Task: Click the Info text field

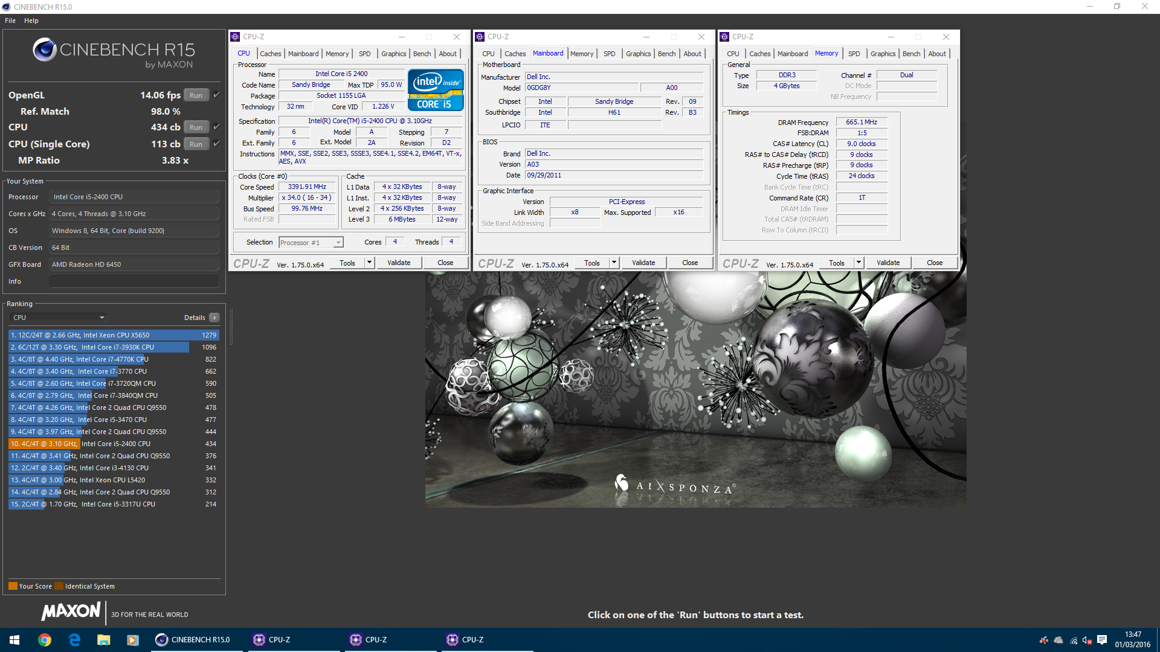Action: pos(134,281)
